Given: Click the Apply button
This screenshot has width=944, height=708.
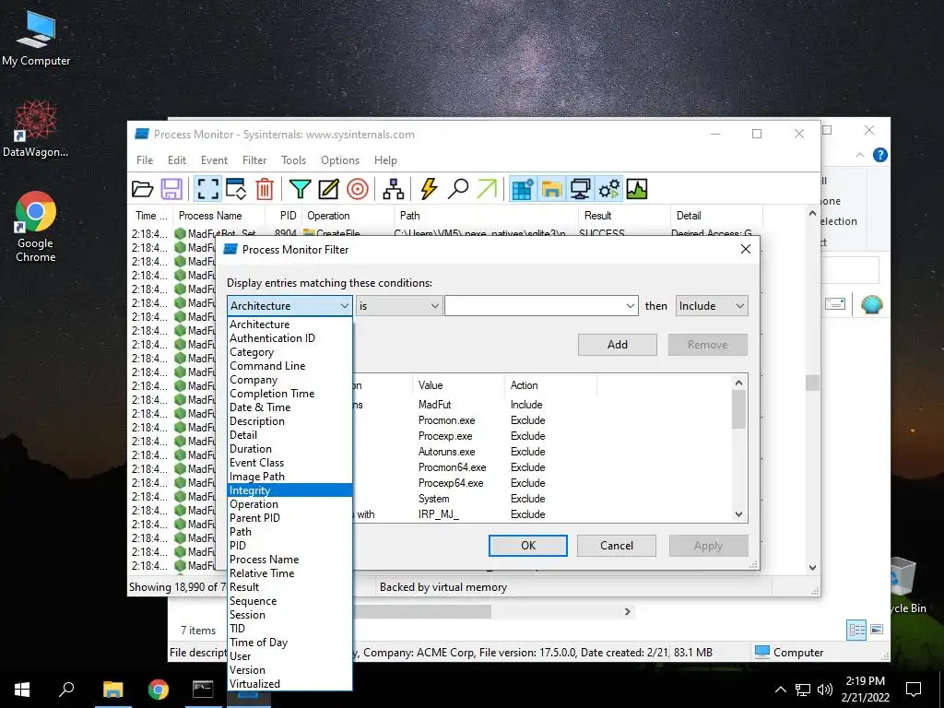Looking at the screenshot, I should point(708,546).
